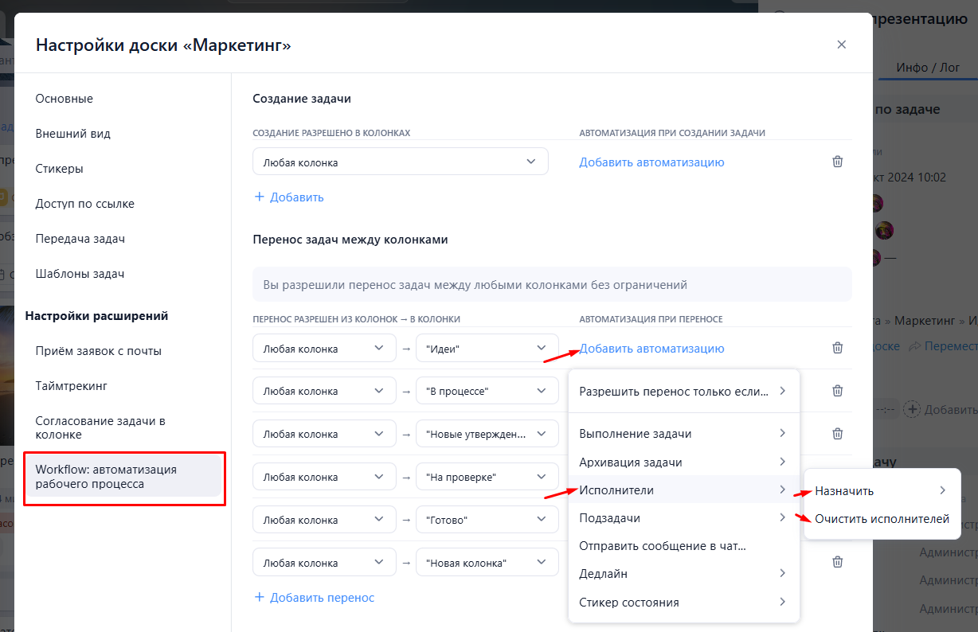
Task: Open the "Идеи" target column dropdown
Action: (x=487, y=348)
